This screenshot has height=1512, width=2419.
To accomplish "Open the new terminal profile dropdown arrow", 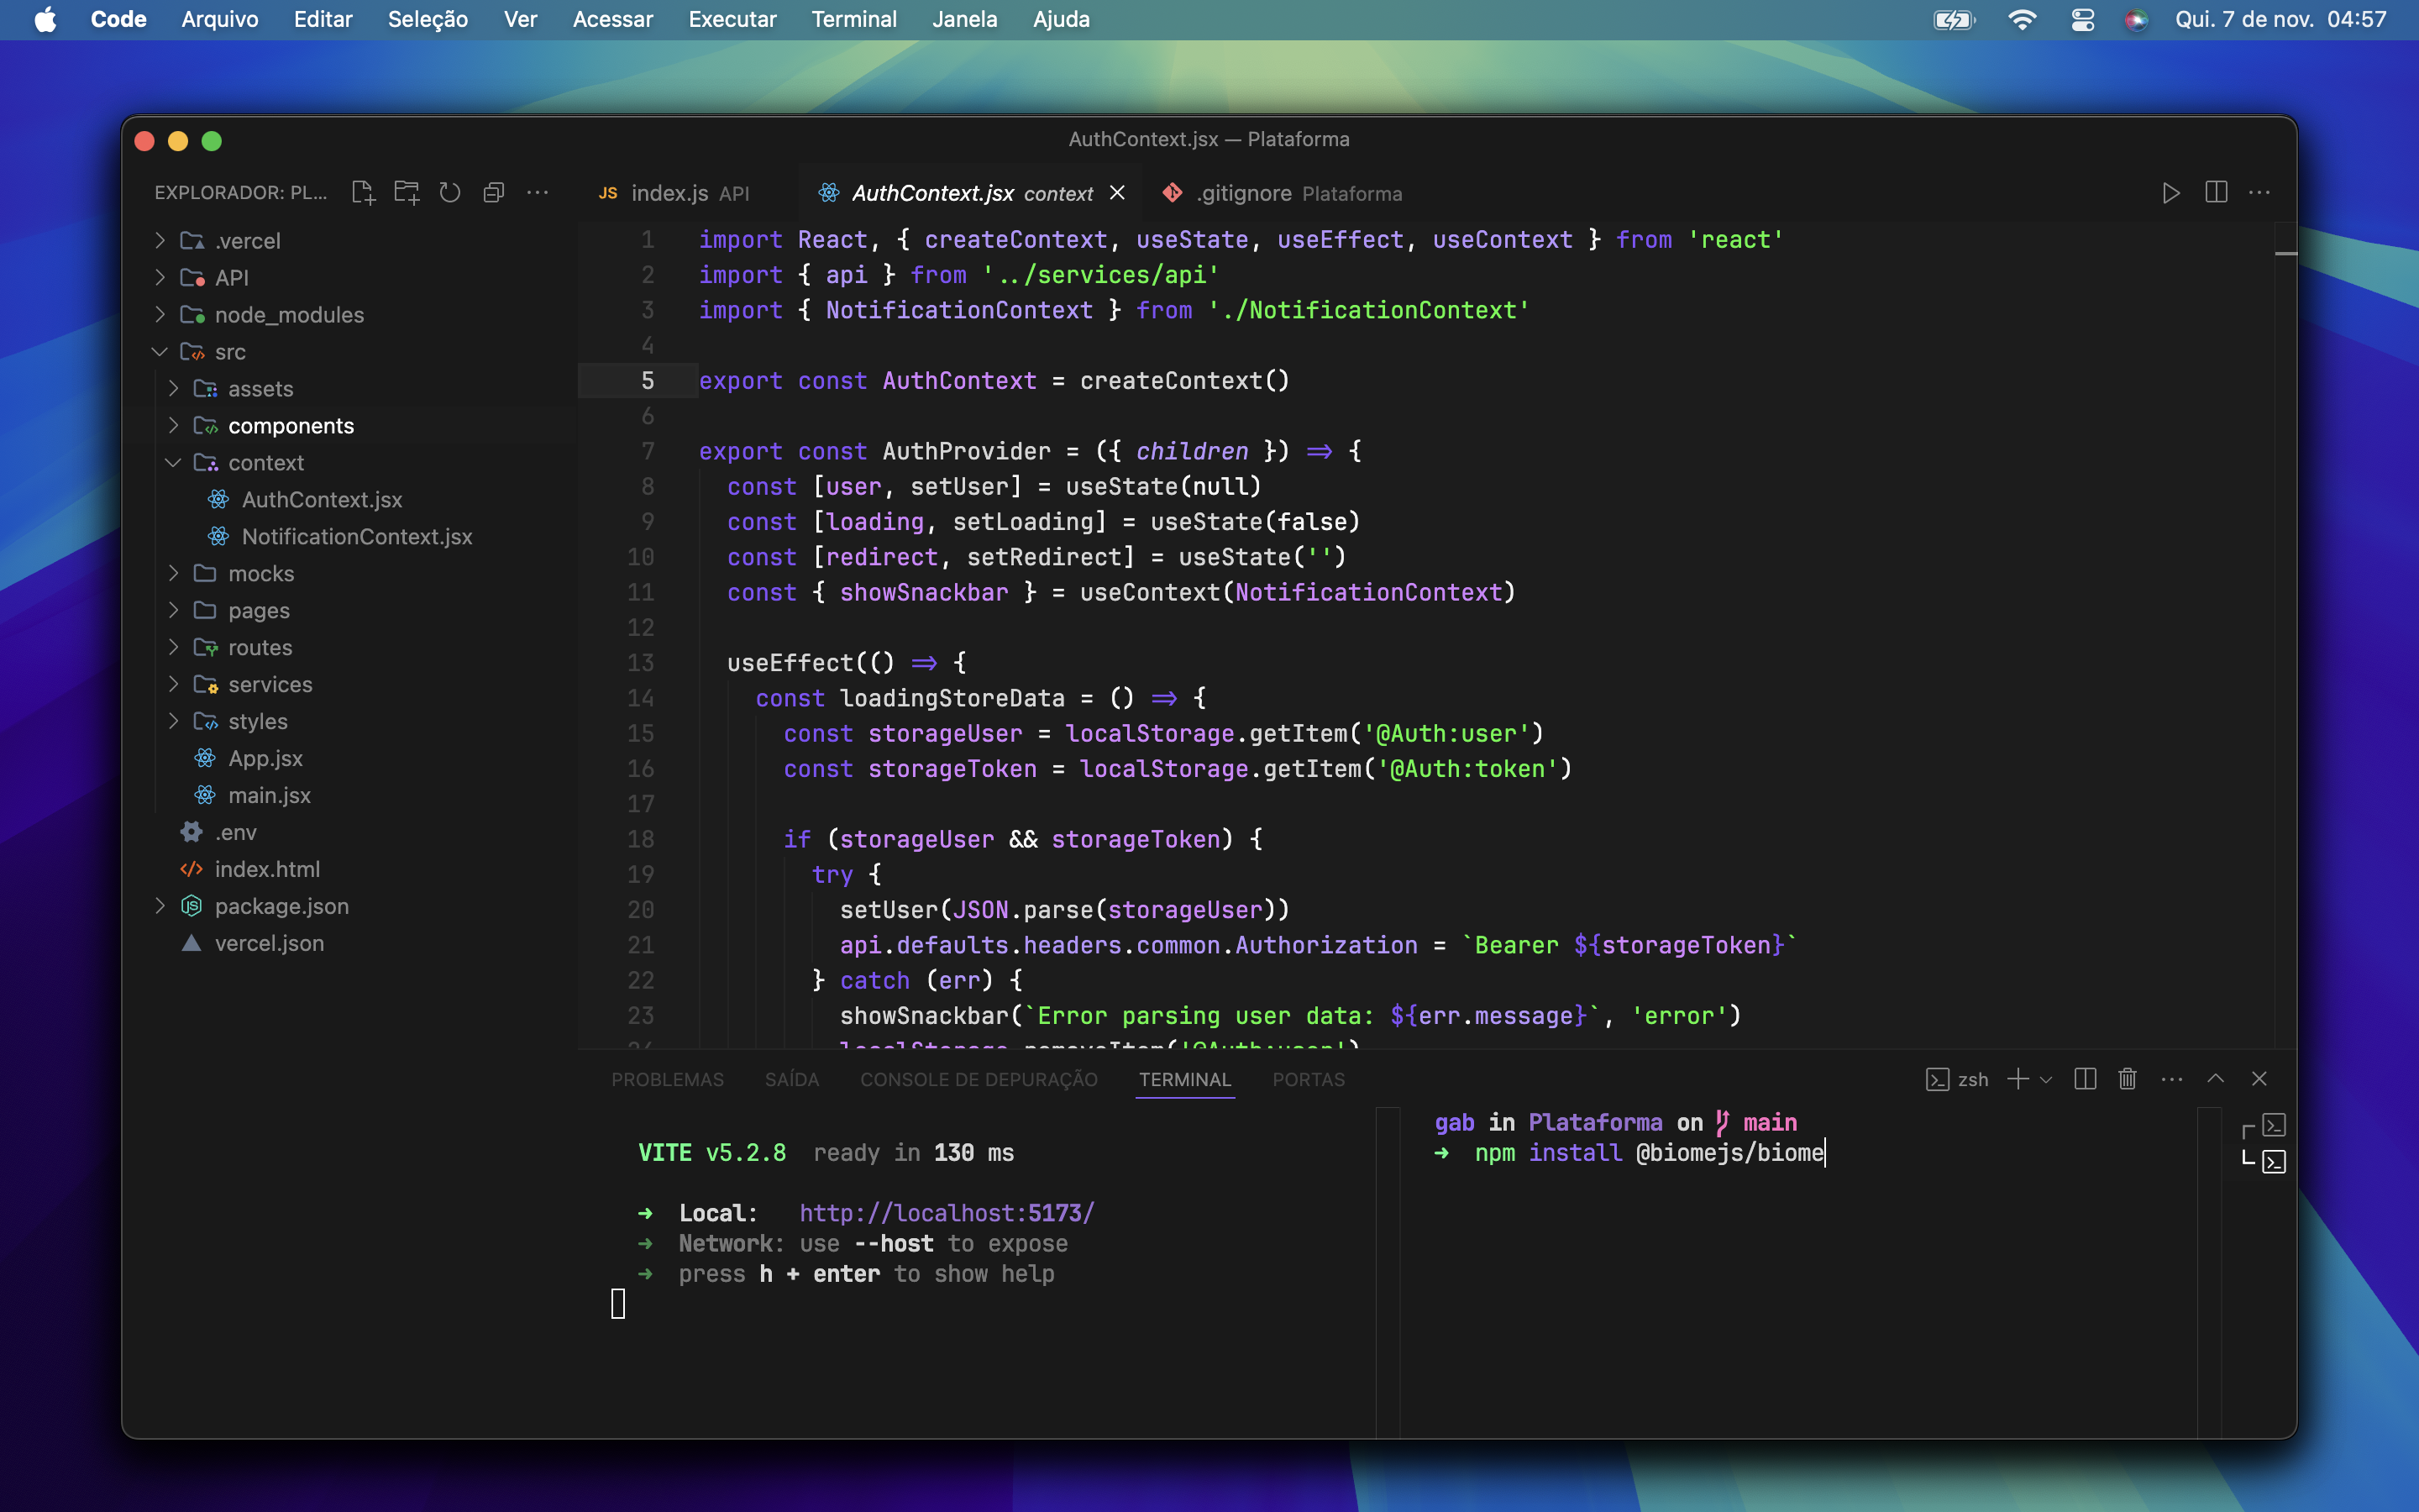I will 2046,1080.
